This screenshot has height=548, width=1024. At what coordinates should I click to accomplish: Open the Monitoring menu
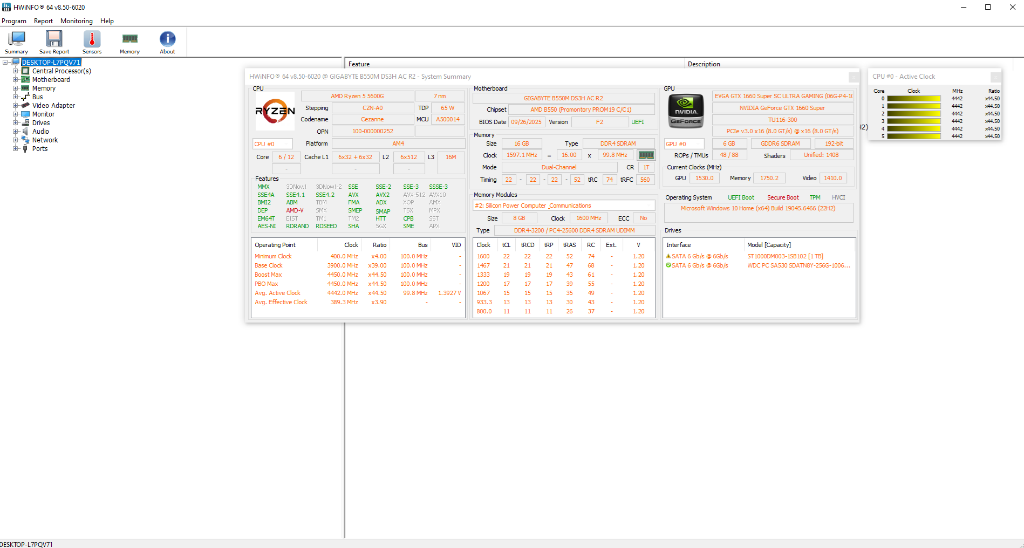point(77,21)
